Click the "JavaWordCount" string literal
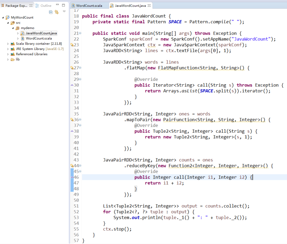The height and width of the screenshot is (244, 287). (x=251, y=39)
